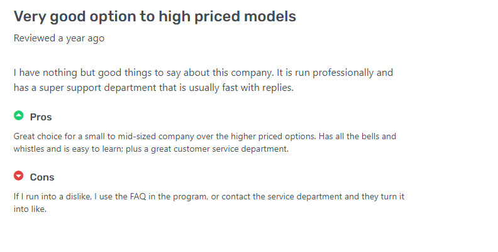
Task: Select the Pros section heading
Action: pos(41,117)
